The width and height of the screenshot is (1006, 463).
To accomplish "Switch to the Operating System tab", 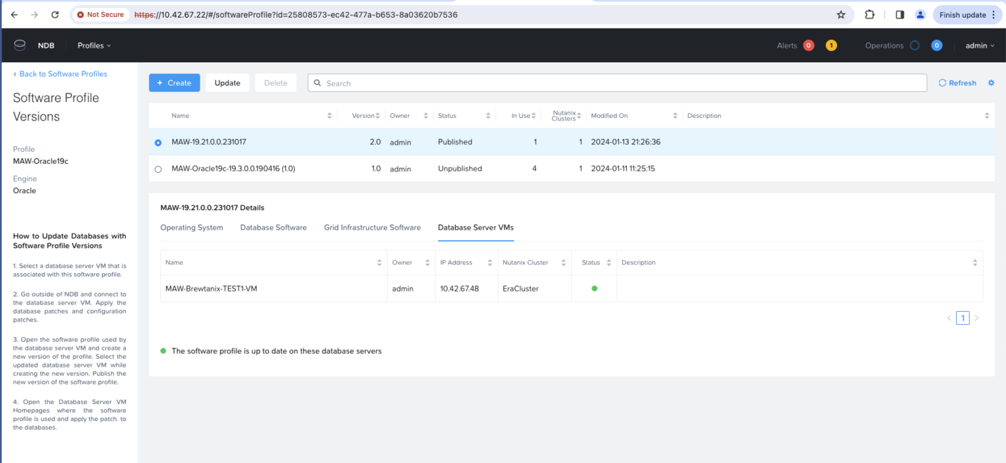I will pyautogui.click(x=191, y=227).
